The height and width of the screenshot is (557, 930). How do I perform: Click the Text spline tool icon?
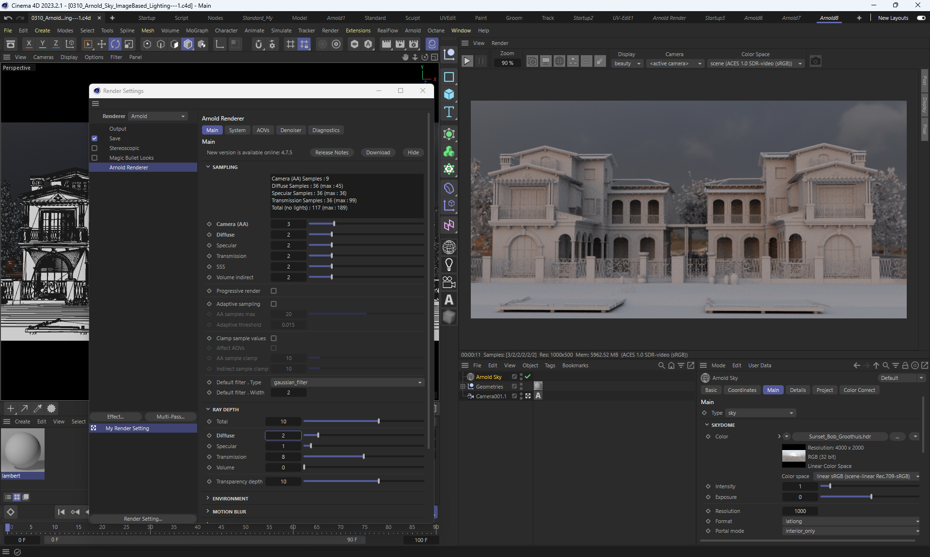pyautogui.click(x=449, y=112)
